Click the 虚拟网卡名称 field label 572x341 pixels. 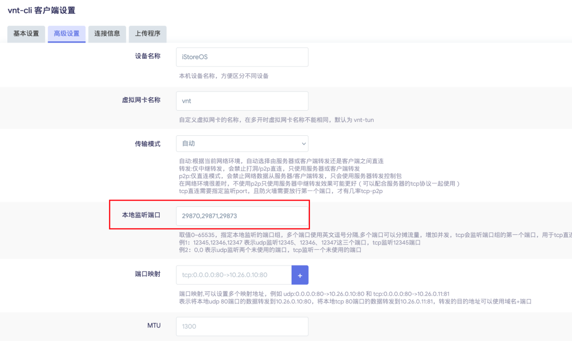click(141, 100)
